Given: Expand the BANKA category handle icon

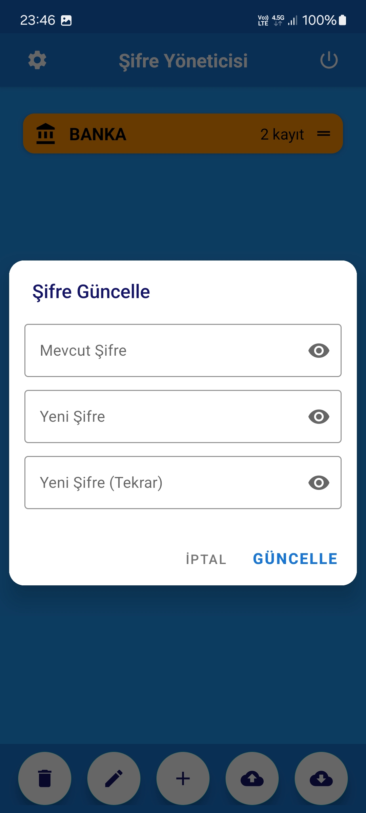Looking at the screenshot, I should click(x=324, y=134).
